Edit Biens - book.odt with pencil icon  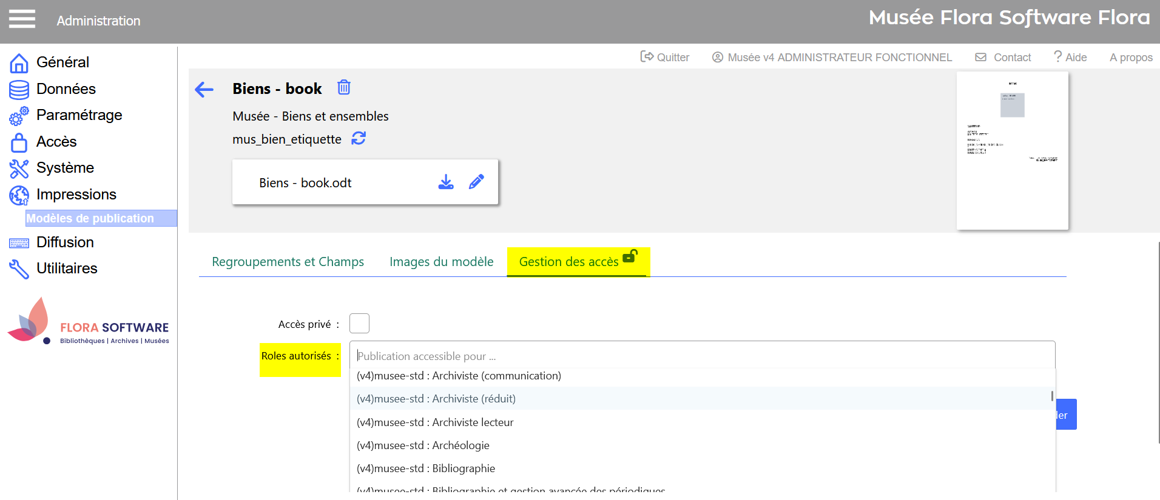(476, 182)
